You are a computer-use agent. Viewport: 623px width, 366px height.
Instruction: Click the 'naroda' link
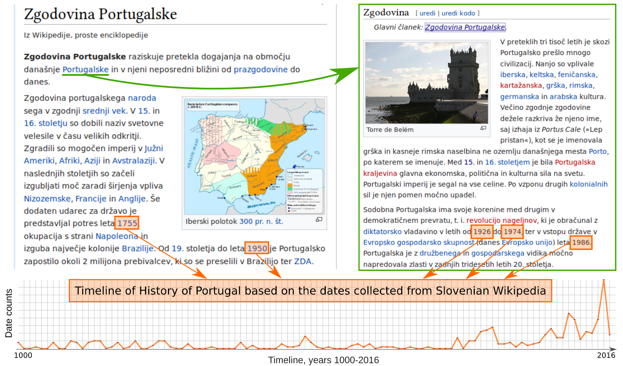coord(142,98)
